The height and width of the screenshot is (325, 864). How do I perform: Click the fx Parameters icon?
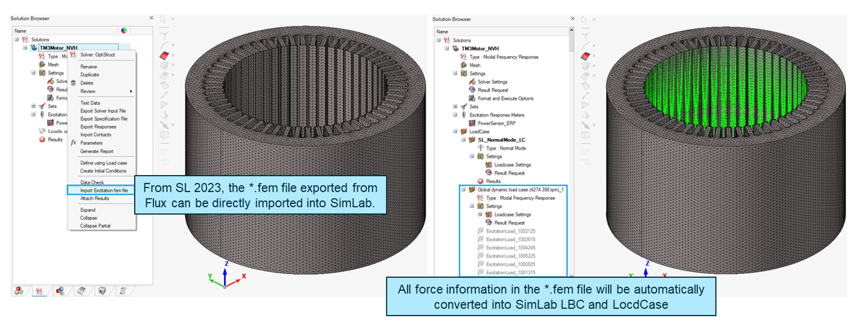[73, 143]
